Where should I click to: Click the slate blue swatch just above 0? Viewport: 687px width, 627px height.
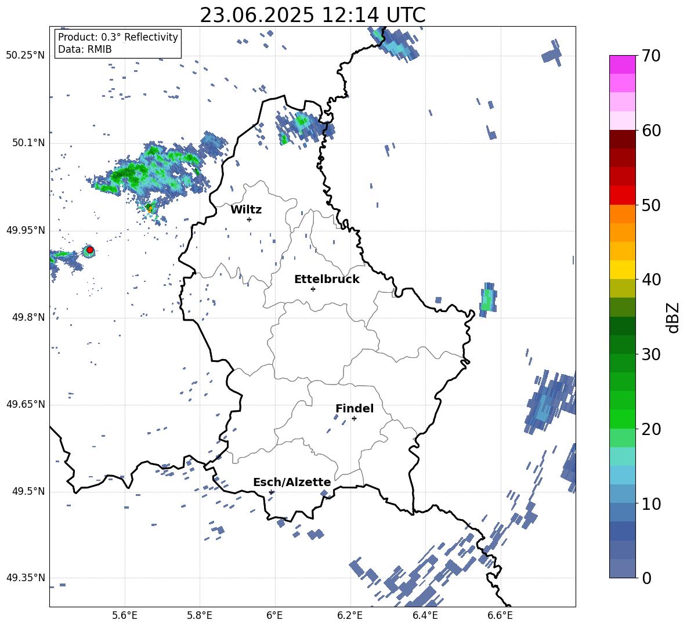tap(622, 568)
